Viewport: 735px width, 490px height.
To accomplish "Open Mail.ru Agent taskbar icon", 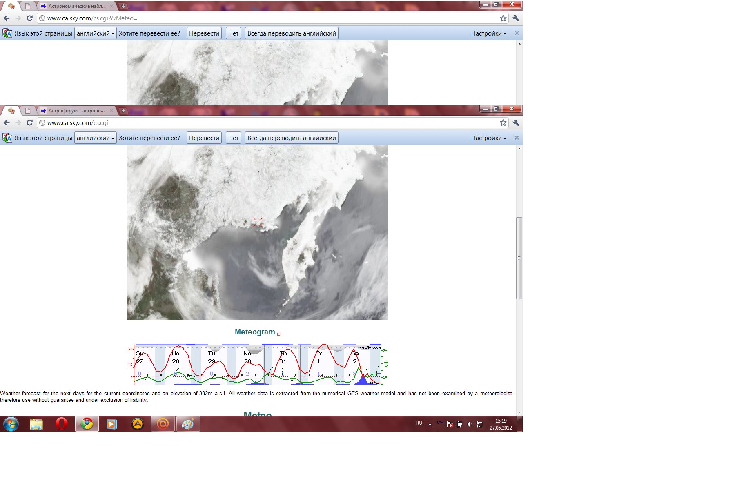I will [163, 424].
